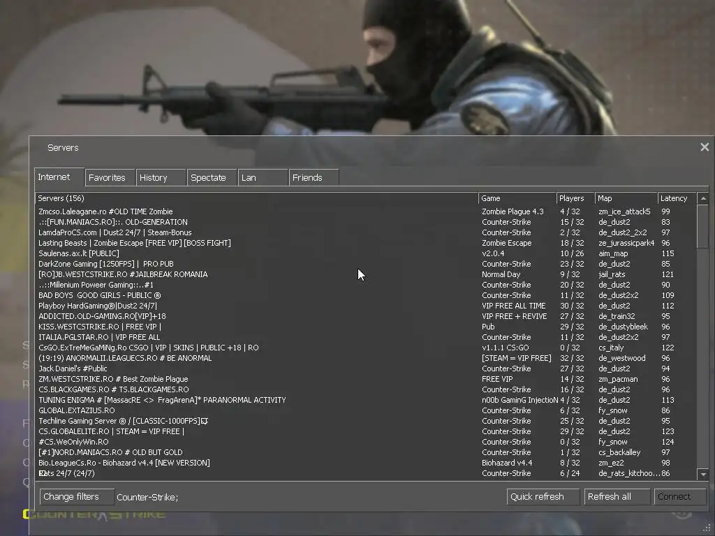
Task: Sort list by Map column header
Action: (x=626, y=198)
